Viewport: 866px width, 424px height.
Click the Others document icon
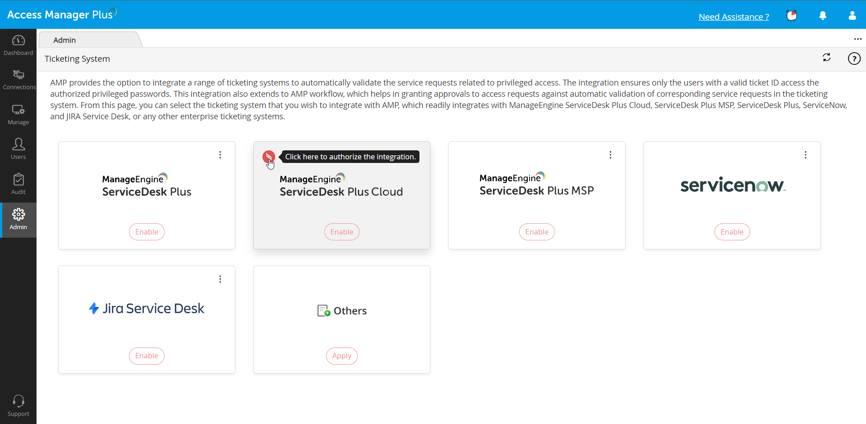tap(324, 311)
